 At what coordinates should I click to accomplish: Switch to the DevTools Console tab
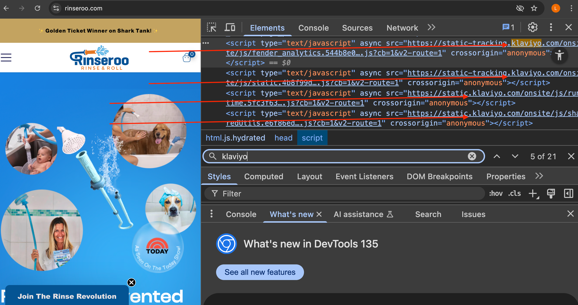click(314, 28)
